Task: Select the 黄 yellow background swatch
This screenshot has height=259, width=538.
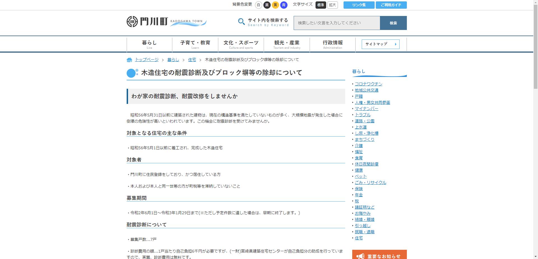Action: click(275, 4)
